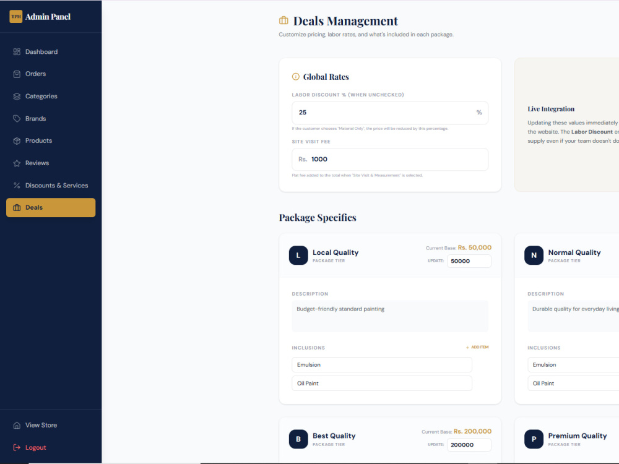Open the Dashboard menu item
This screenshot has height=464, width=619.
click(51, 52)
